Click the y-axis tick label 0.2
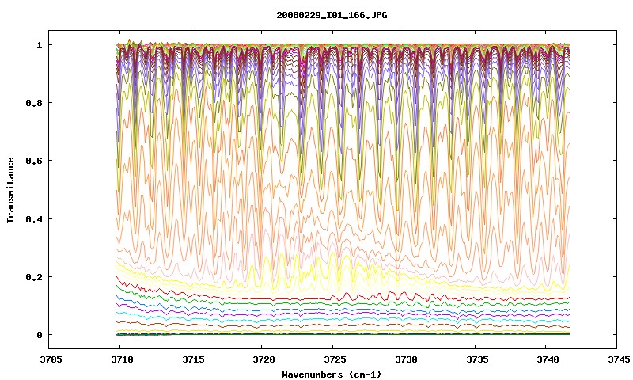Screen dimensions: 633x380 tap(33, 277)
